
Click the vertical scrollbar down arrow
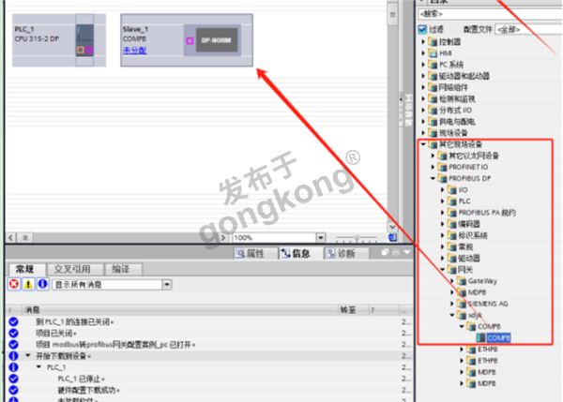[x=392, y=227]
